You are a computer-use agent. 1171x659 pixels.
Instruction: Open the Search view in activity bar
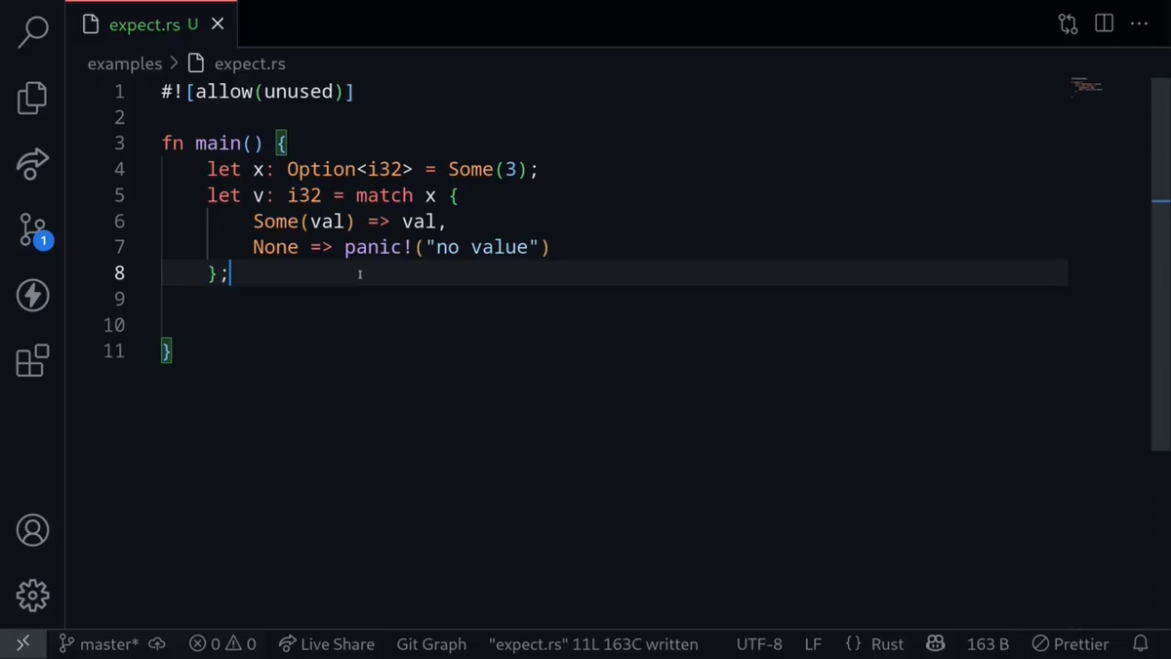(x=32, y=31)
